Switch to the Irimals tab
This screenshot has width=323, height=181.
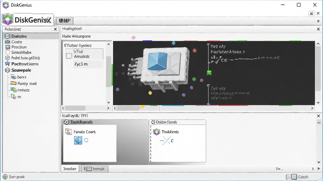[94, 169]
